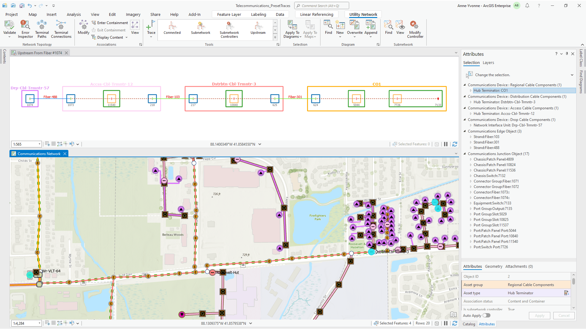586x329 pixels.
Task: Click the Apply button in Attributes pane
Action: (x=539, y=315)
